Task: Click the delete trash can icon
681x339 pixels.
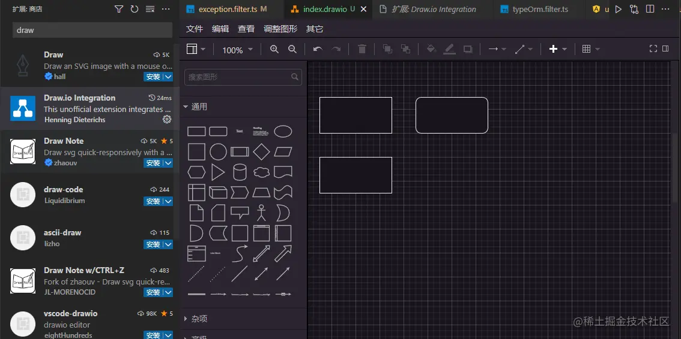Action: point(362,50)
